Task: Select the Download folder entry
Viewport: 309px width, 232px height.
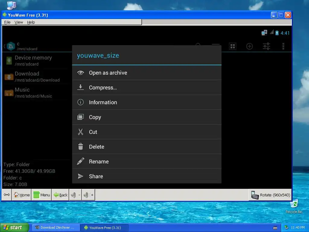Action: coord(37,76)
